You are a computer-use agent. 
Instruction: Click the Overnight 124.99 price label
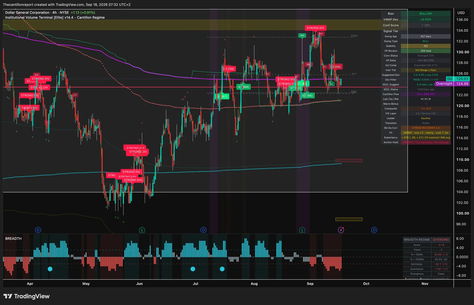click(x=452, y=84)
